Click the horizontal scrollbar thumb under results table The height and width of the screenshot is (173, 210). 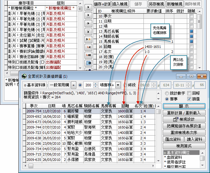tap(31, 166)
